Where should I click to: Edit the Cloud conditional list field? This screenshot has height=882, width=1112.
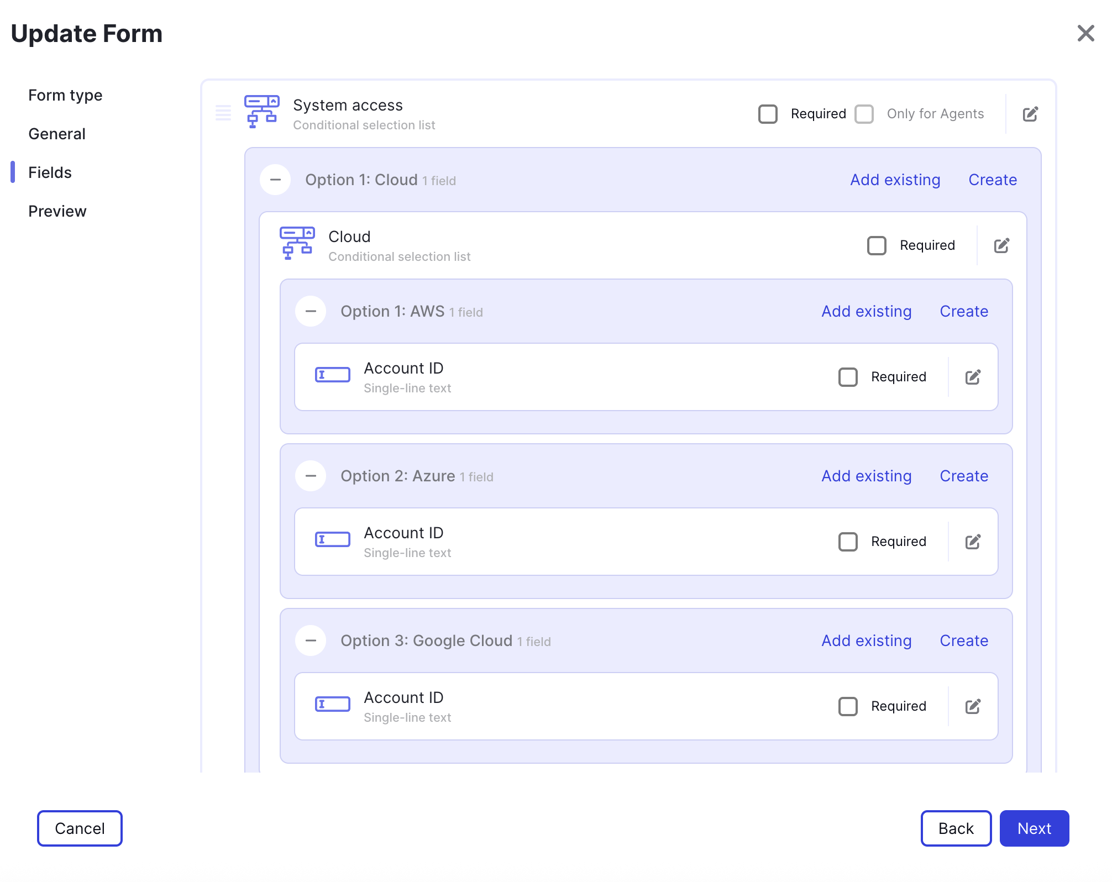[1001, 245]
